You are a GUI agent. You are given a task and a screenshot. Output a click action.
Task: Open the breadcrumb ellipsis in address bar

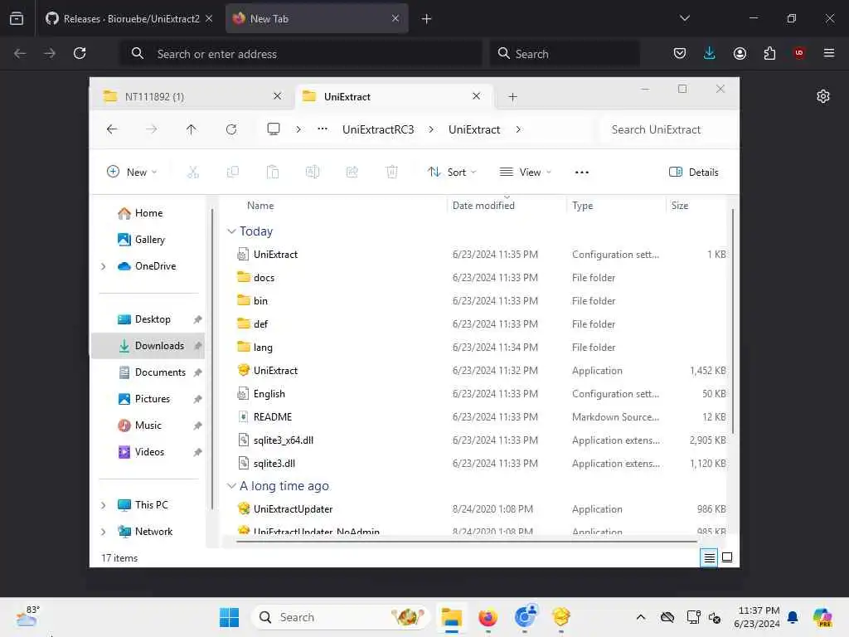pos(323,129)
